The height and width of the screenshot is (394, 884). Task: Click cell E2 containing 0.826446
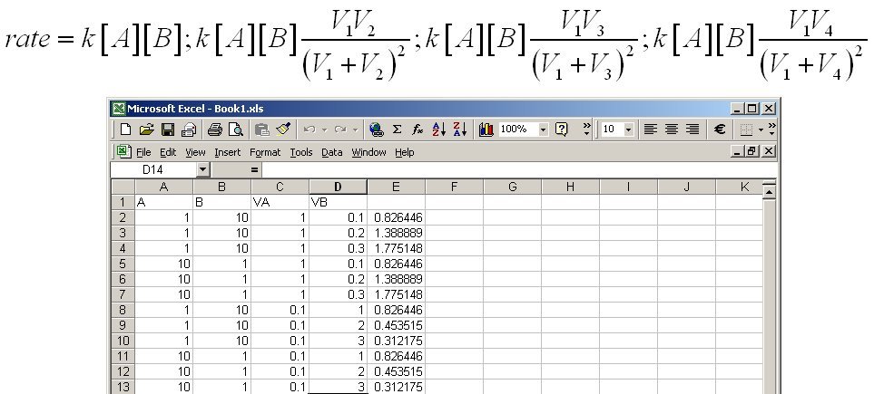(x=396, y=218)
